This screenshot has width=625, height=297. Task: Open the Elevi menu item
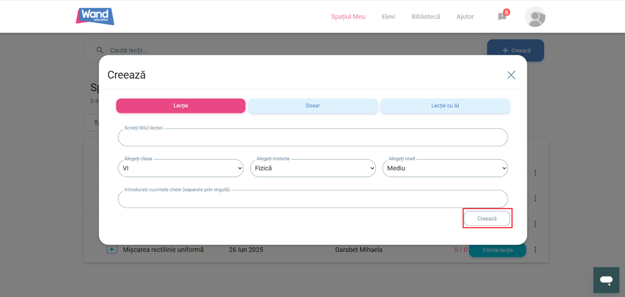tap(388, 17)
